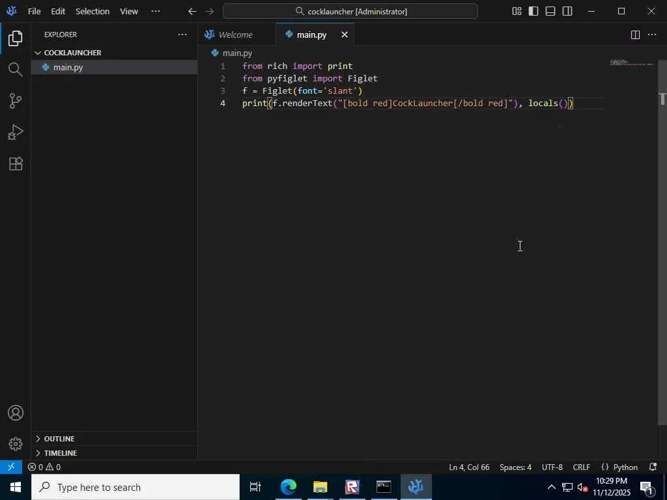Open the Search view in activity bar
Screen dimensions: 667x500
[16, 69]
